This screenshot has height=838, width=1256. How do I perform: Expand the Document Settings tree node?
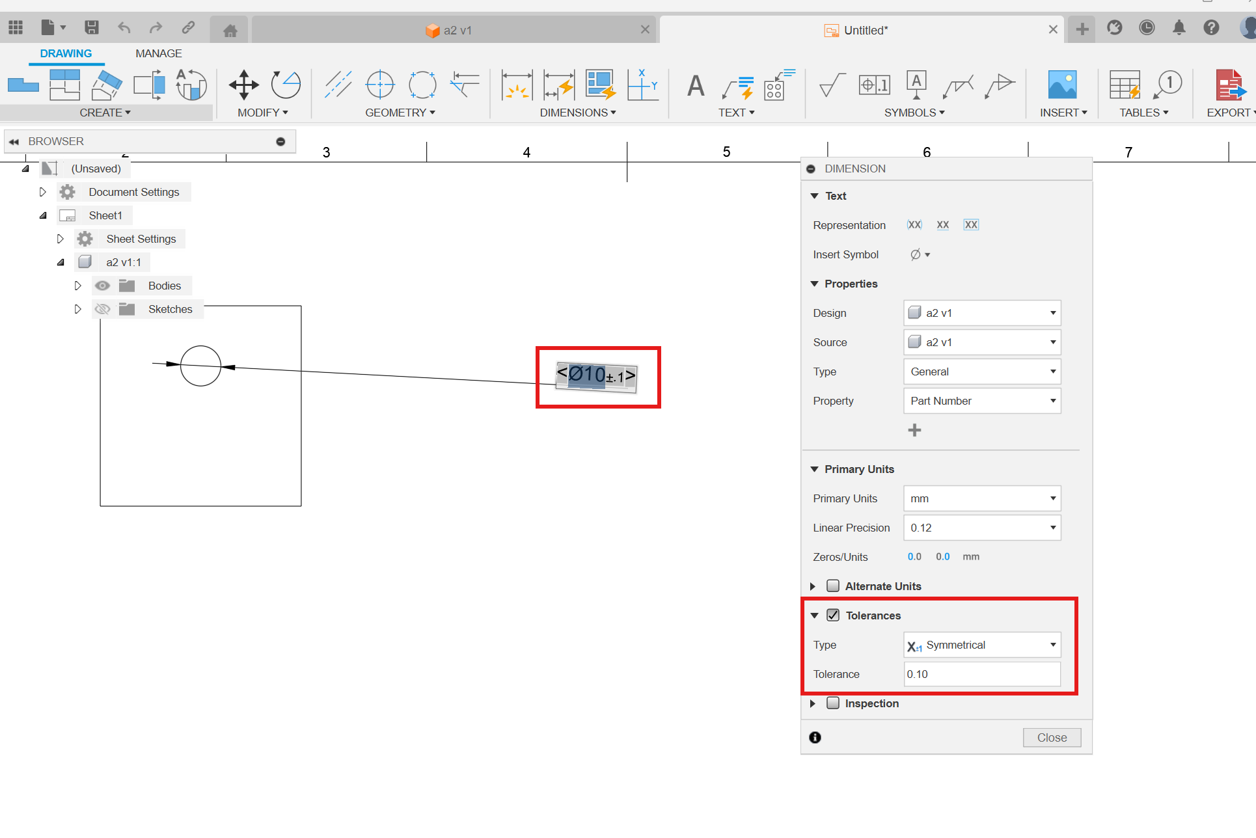[x=43, y=191]
